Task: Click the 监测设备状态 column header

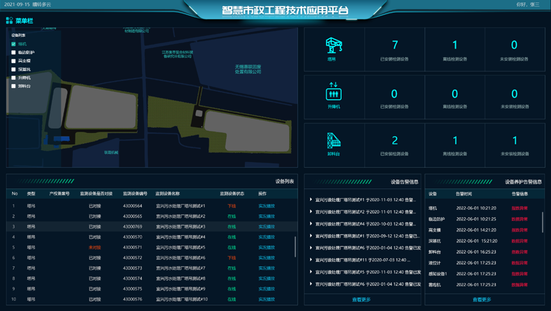Action: [x=232, y=193]
